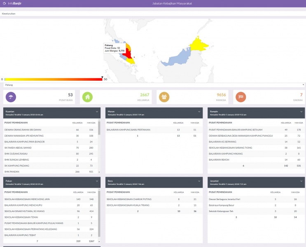
Task: Click the 9656 Mangsa count value
Action: 221,95
